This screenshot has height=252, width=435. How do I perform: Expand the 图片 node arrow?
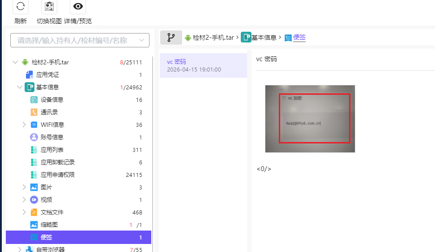24,187
